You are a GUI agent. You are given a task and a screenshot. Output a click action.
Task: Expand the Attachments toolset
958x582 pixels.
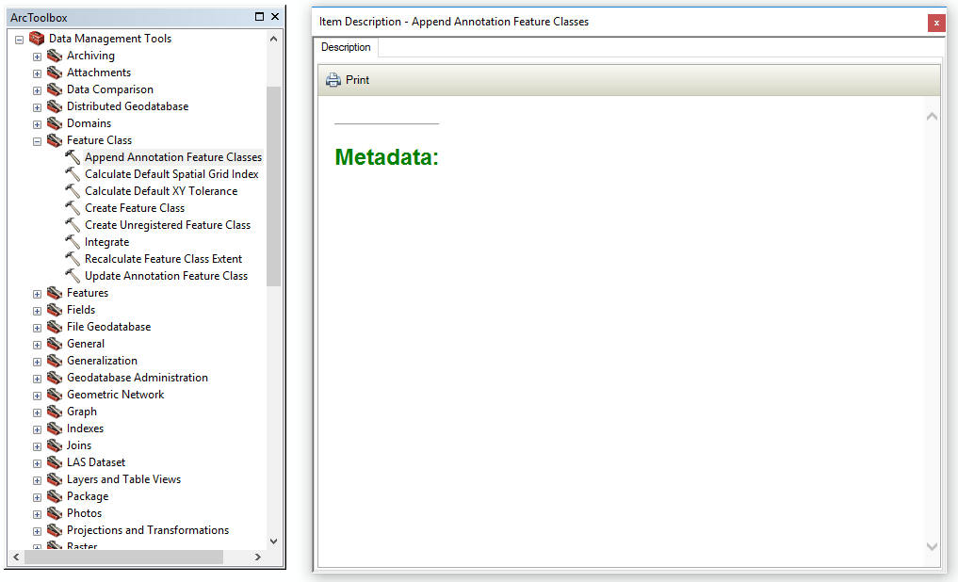pos(38,73)
